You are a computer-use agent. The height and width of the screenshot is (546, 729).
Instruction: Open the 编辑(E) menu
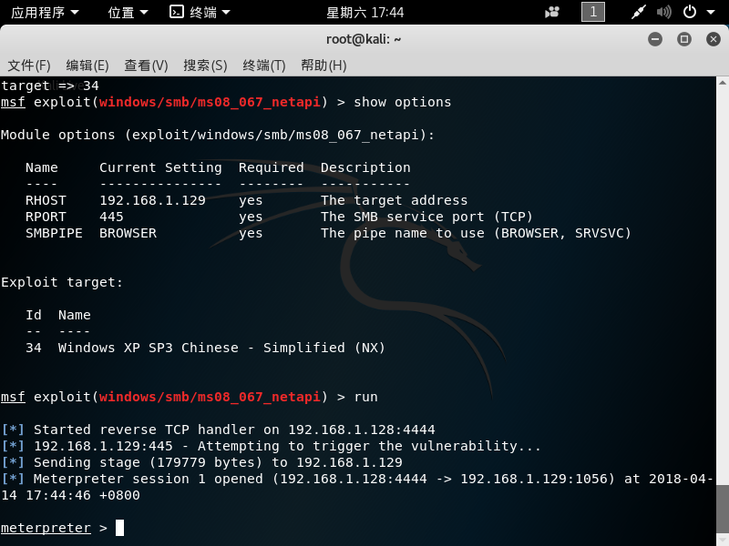coord(87,66)
